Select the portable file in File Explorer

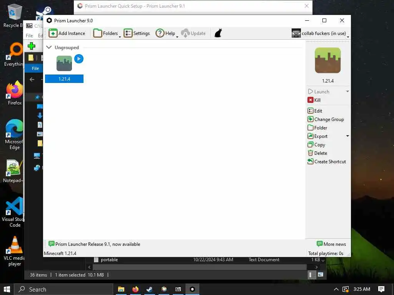tap(109, 260)
